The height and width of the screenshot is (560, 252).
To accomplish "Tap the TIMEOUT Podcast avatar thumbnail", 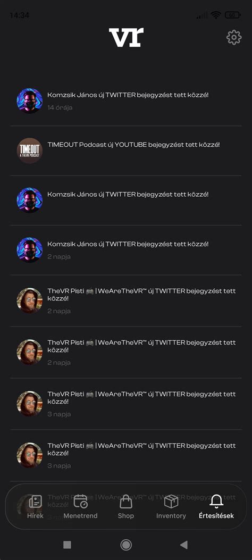I will (30, 151).
